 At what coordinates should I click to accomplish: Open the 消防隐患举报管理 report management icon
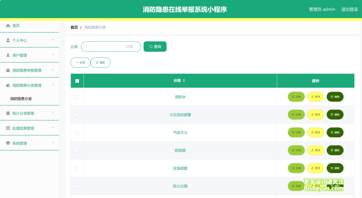(x=7, y=70)
